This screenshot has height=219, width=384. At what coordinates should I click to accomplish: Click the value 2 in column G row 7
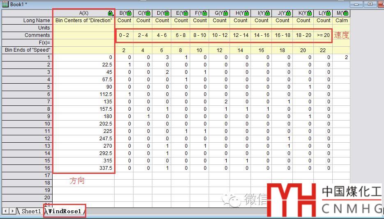tap(219, 102)
